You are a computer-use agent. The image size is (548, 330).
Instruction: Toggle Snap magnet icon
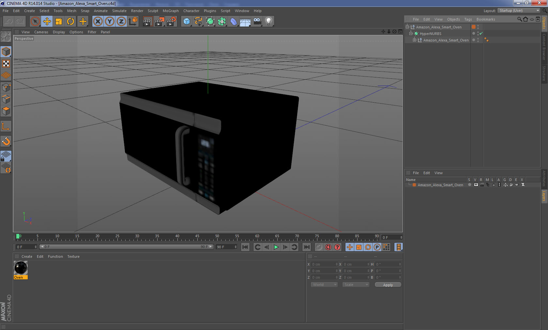pos(6,141)
